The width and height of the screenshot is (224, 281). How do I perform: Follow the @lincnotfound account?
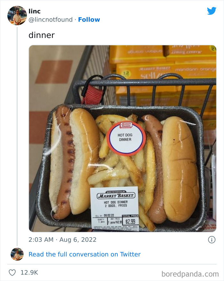89,19
